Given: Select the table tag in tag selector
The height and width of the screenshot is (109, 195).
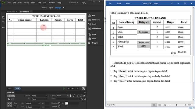Looking at the screenshot, I should (x=17, y=88).
